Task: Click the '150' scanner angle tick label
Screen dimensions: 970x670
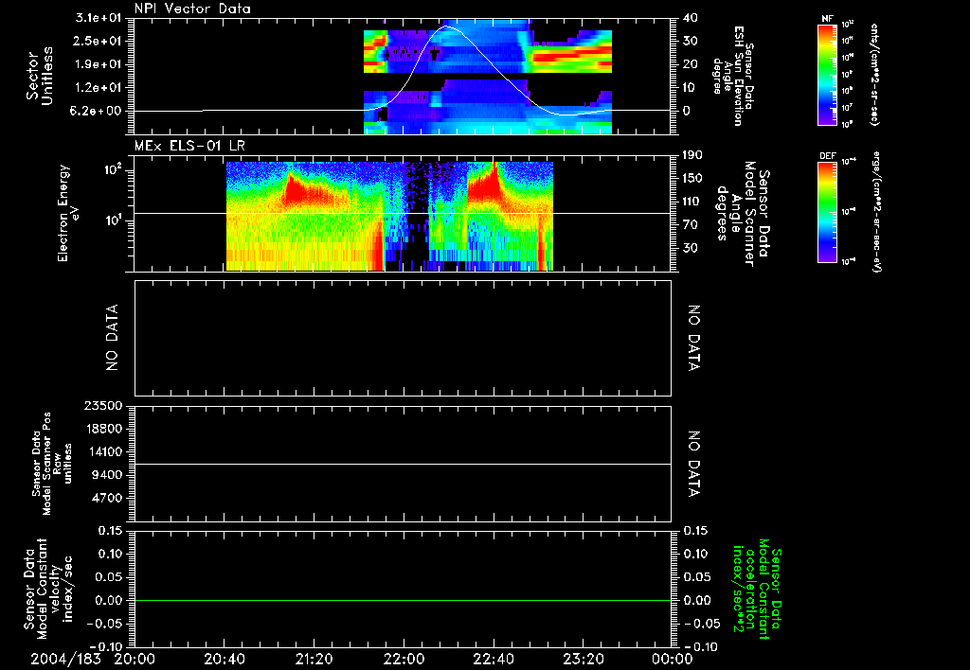Action: [x=692, y=178]
